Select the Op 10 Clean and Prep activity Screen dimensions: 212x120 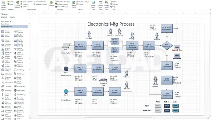[80, 45]
